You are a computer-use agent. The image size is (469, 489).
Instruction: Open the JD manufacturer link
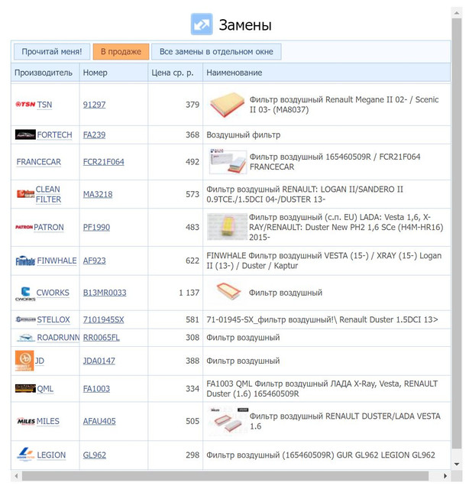pyautogui.click(x=39, y=361)
